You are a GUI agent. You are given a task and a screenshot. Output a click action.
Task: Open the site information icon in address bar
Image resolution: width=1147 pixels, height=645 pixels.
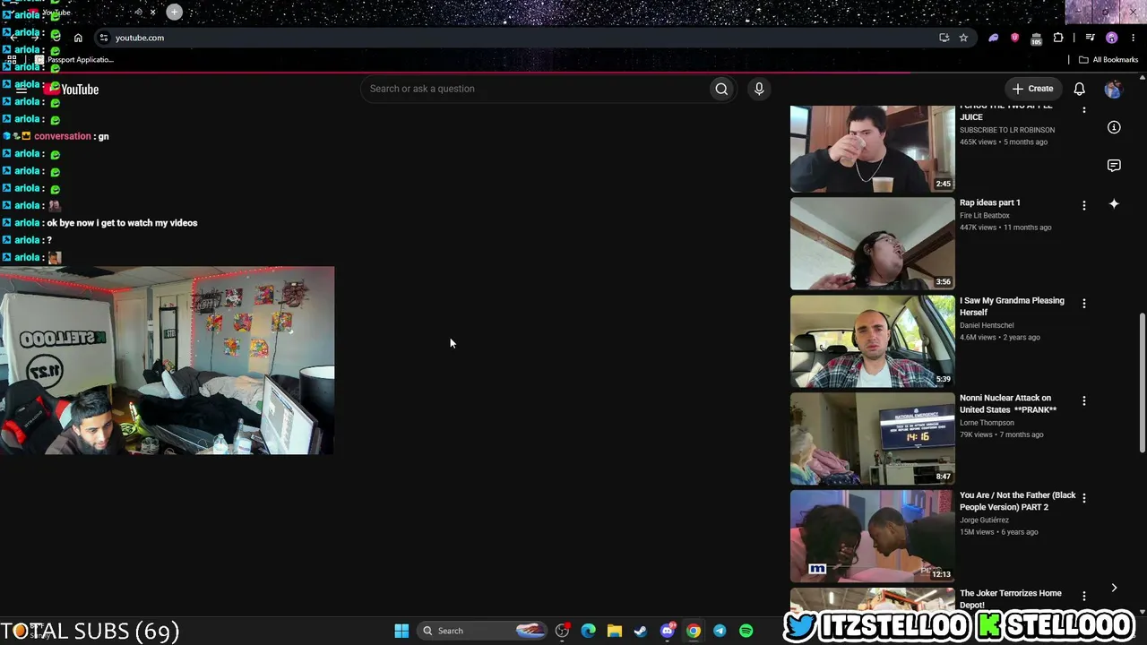pos(104,38)
